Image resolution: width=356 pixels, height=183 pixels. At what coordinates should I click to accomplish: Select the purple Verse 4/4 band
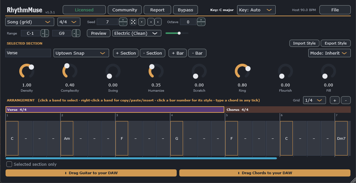coord(115,110)
